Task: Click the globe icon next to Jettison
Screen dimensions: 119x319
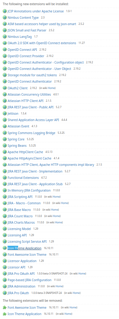Action: [5, 114]
